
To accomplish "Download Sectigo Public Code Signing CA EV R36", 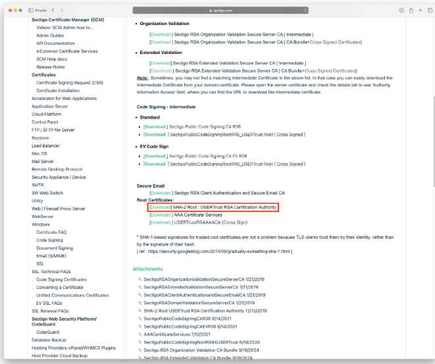I will tap(155, 156).
